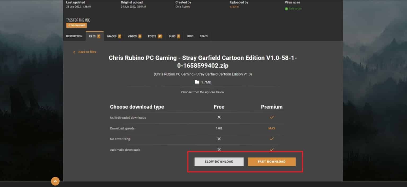The image size is (407, 187).
Task: Click the Original upload date 24 July 2022
Action: coord(133,7)
